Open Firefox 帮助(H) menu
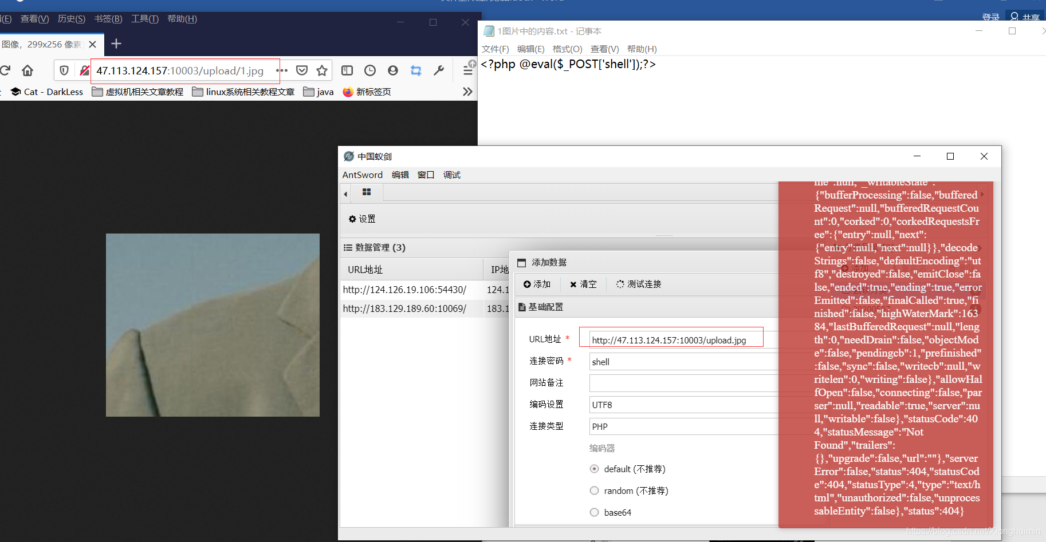The image size is (1046, 542). (182, 19)
